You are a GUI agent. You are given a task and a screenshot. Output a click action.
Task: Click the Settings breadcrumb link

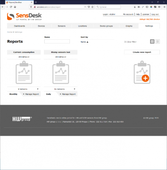tap(18, 32)
